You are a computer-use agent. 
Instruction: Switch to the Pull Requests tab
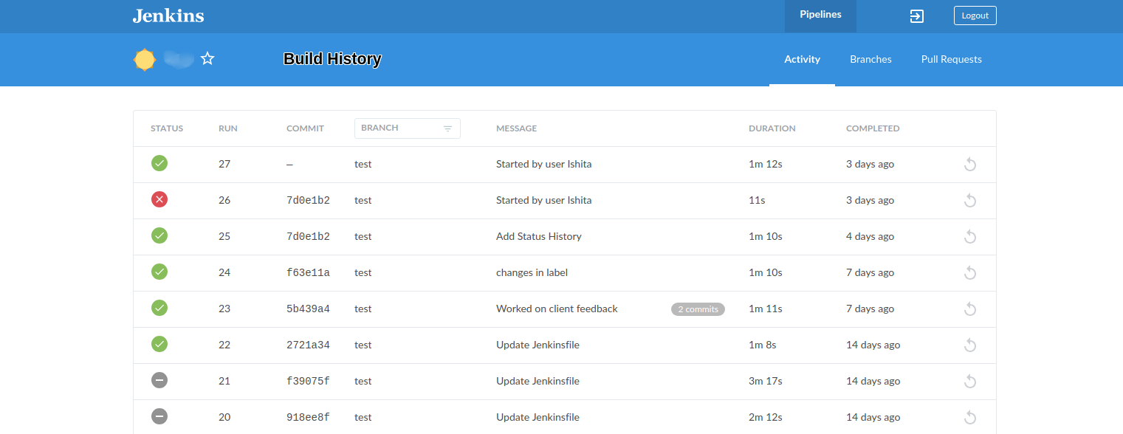click(x=951, y=60)
